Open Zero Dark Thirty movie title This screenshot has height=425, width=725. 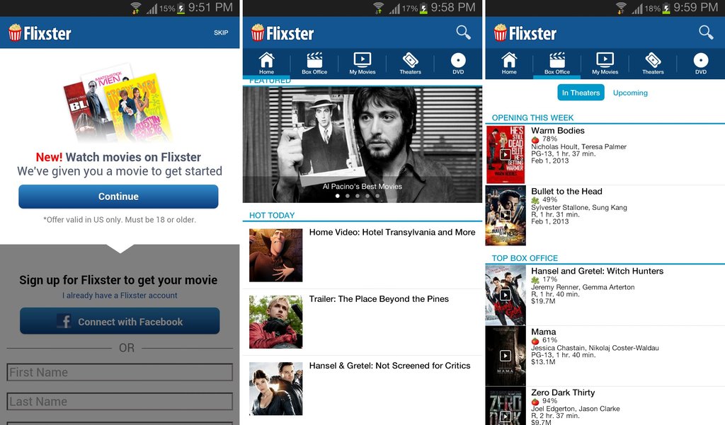[563, 392]
